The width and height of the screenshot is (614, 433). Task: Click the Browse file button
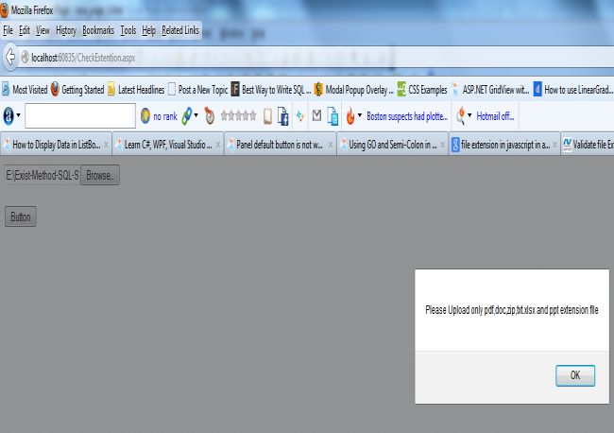pos(100,175)
